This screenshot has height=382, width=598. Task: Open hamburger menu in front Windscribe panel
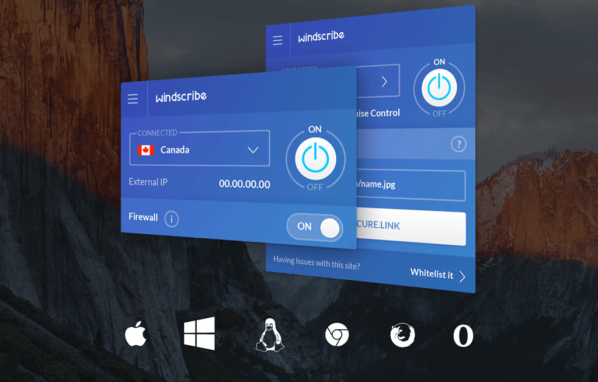pyautogui.click(x=133, y=99)
